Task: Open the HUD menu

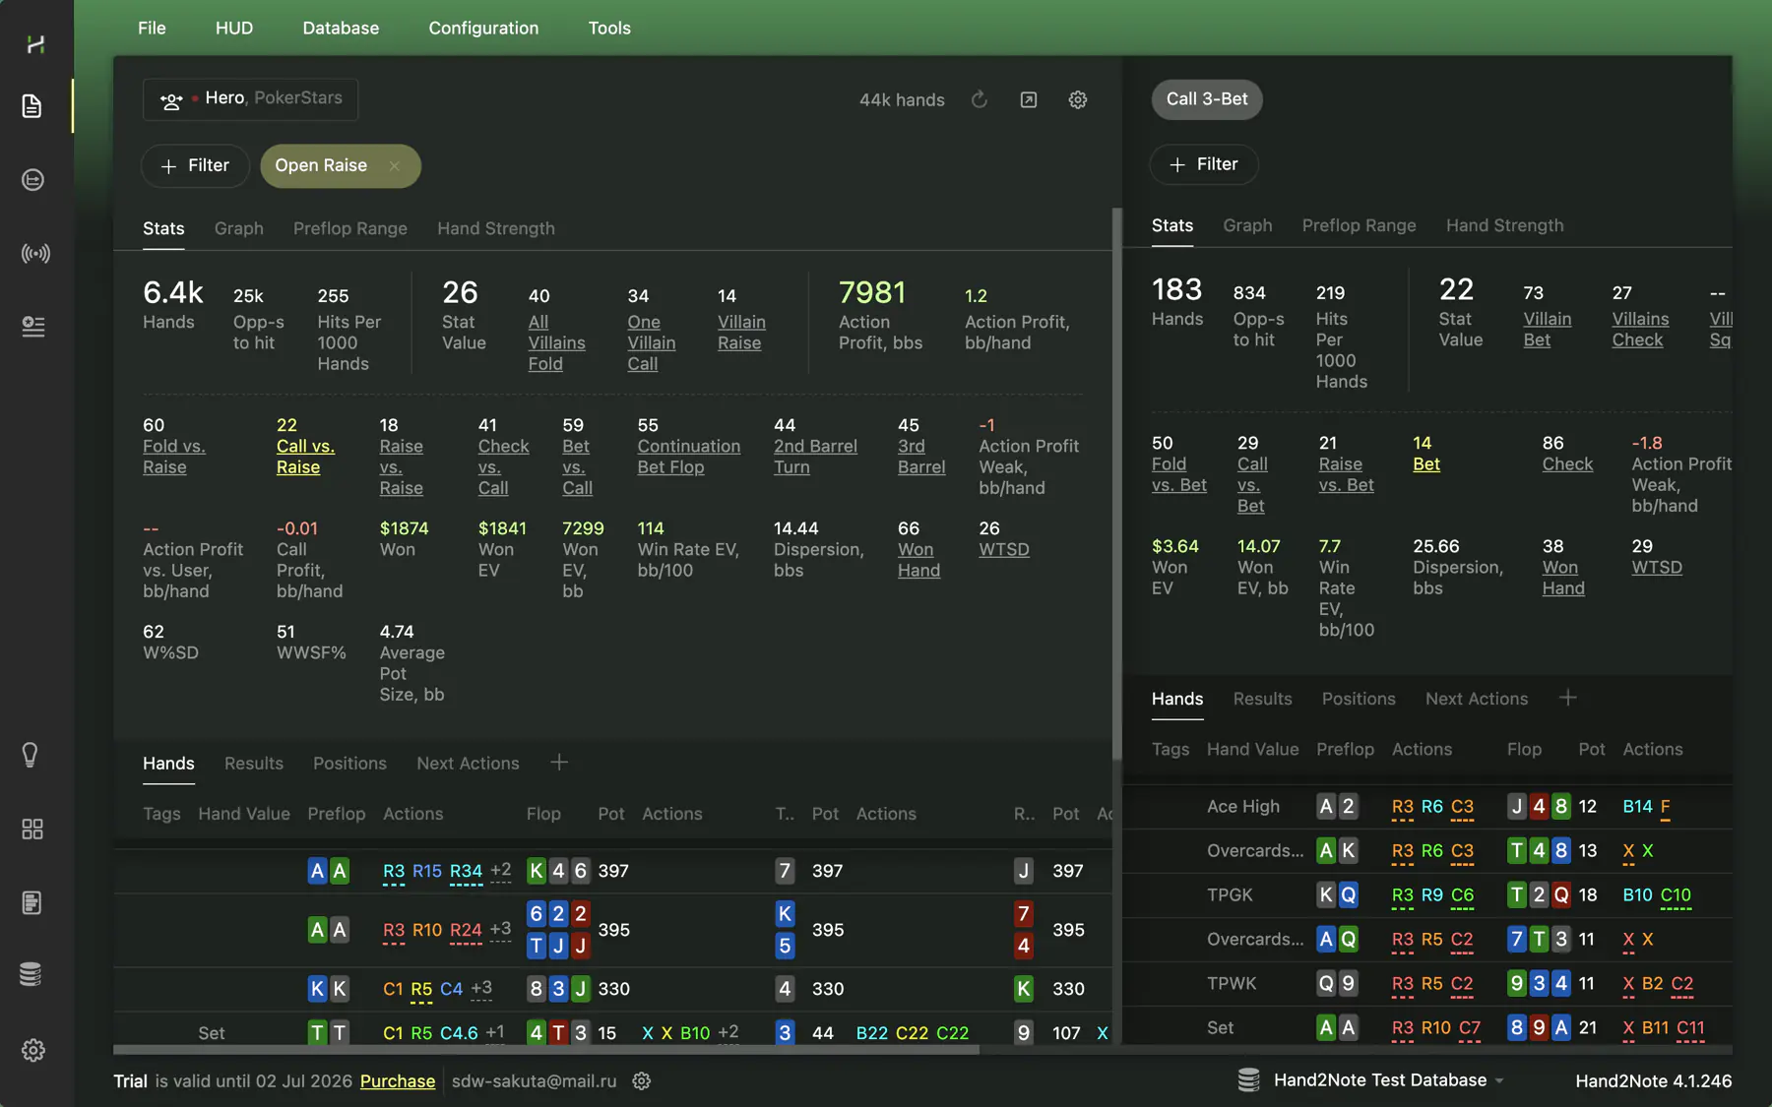Action: pos(234,28)
